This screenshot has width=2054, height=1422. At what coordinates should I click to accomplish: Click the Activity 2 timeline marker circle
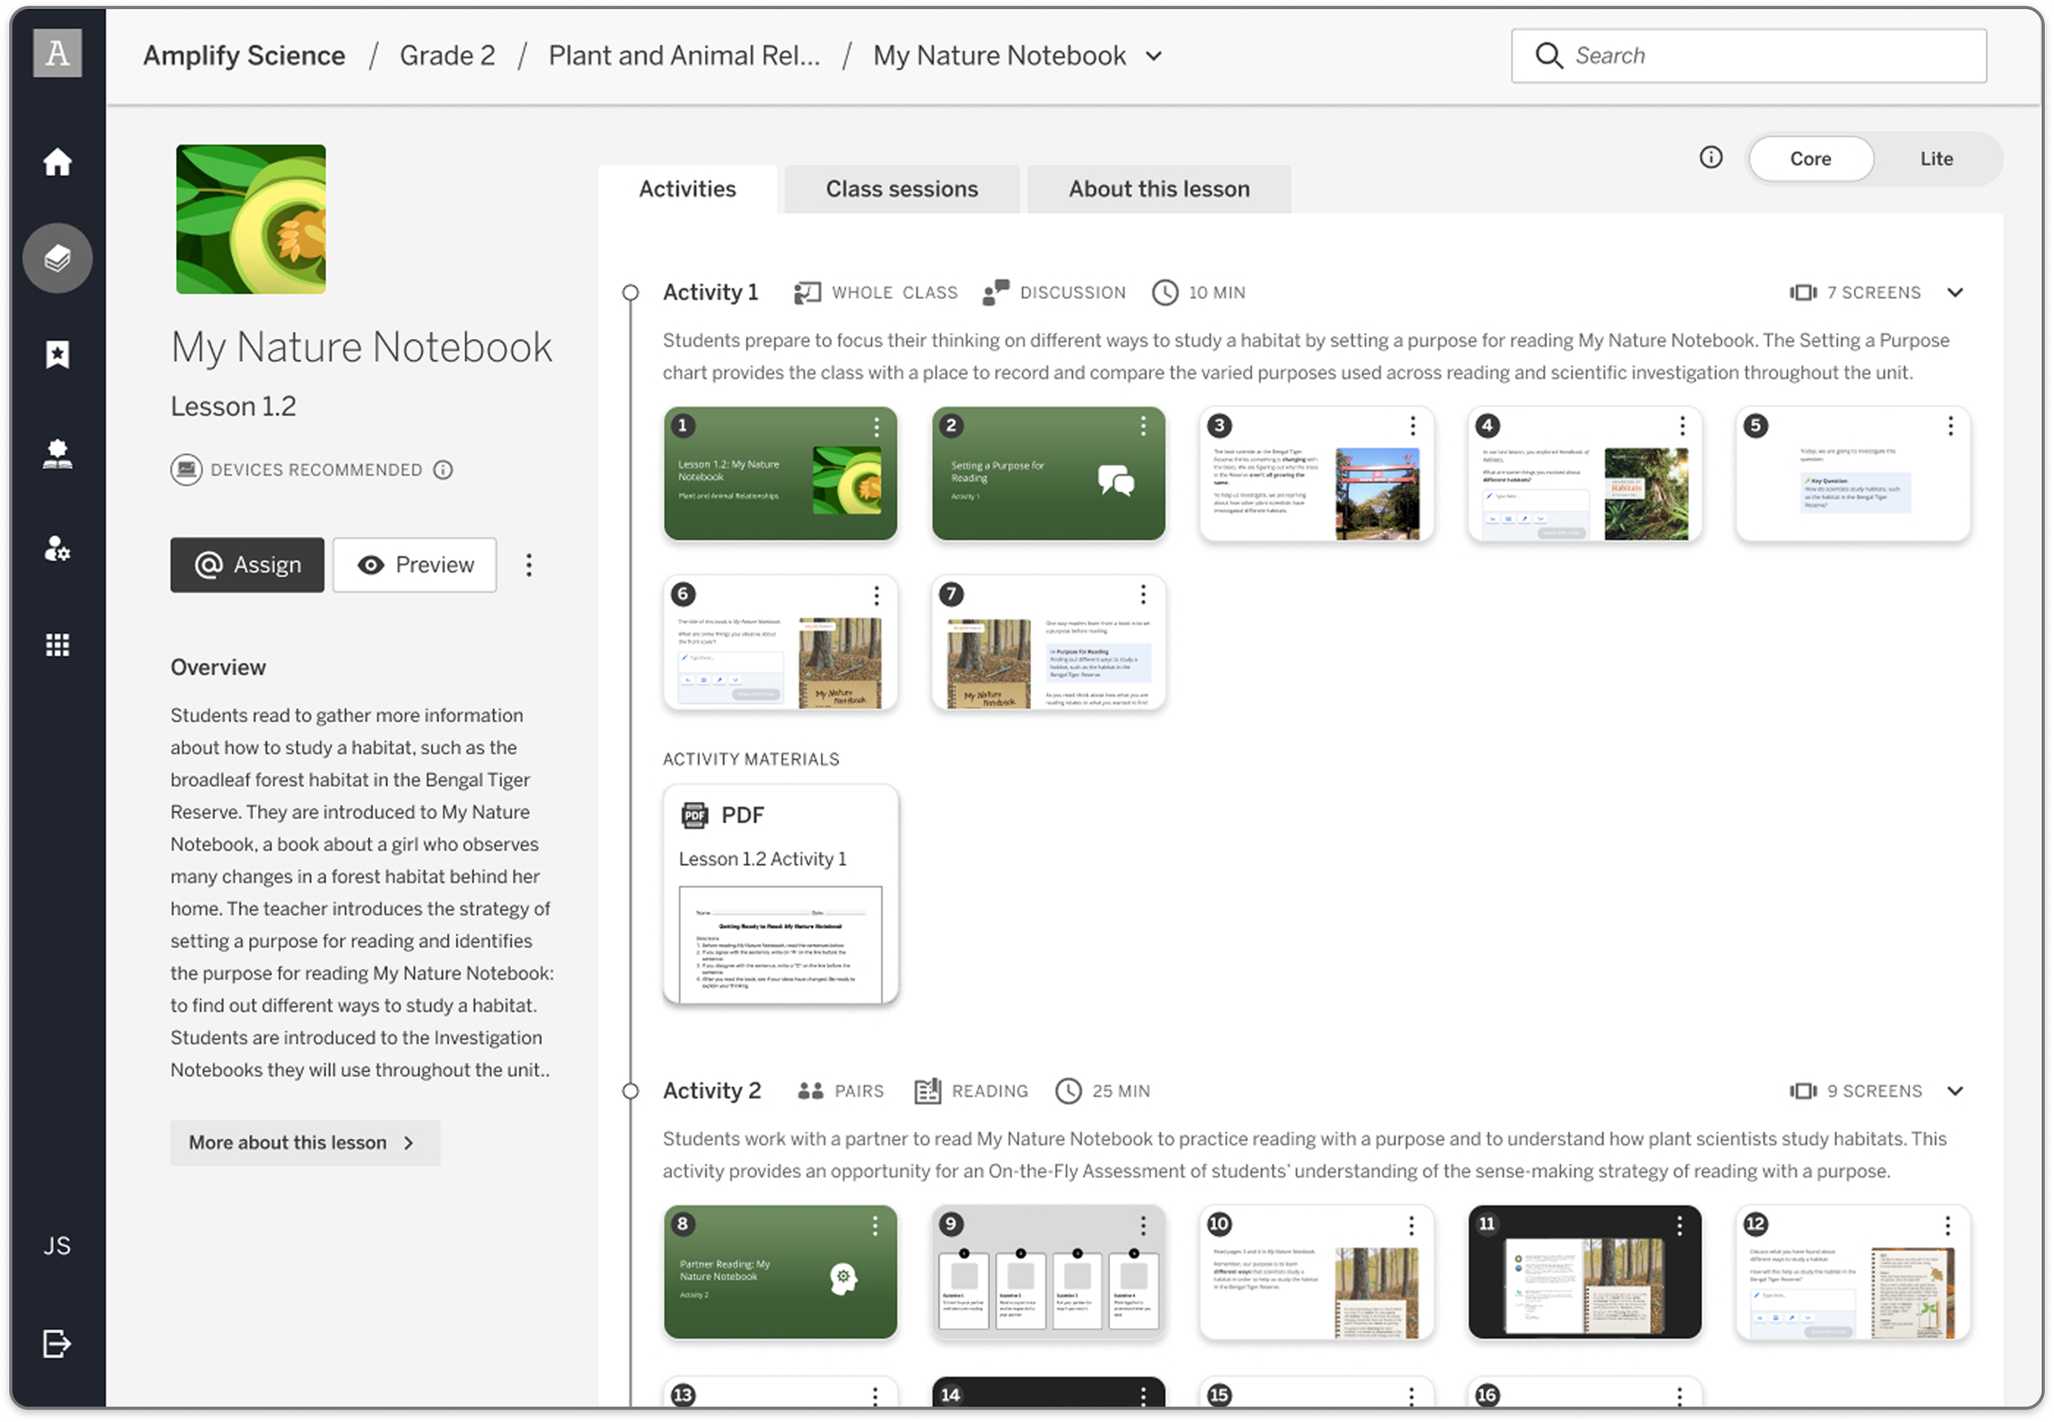tap(630, 1091)
